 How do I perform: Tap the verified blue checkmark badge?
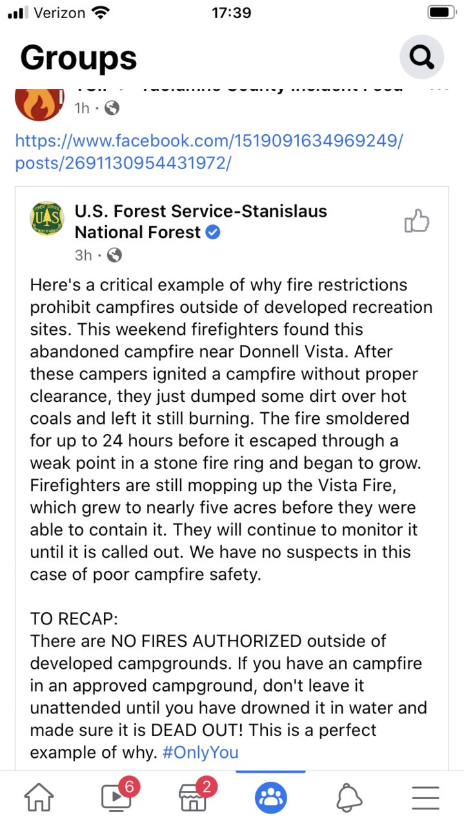tap(213, 232)
